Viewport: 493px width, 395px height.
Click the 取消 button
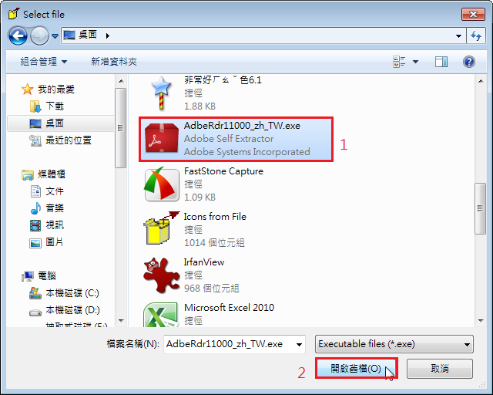pos(440,368)
